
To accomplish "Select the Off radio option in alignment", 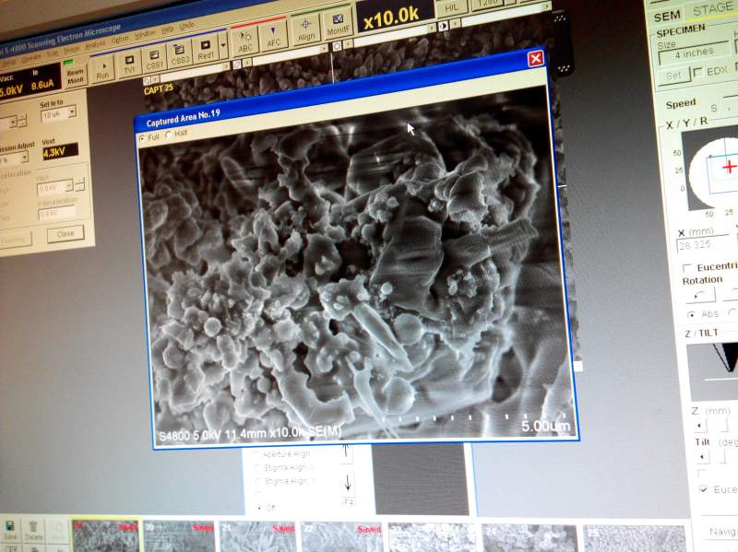I will click(259, 508).
